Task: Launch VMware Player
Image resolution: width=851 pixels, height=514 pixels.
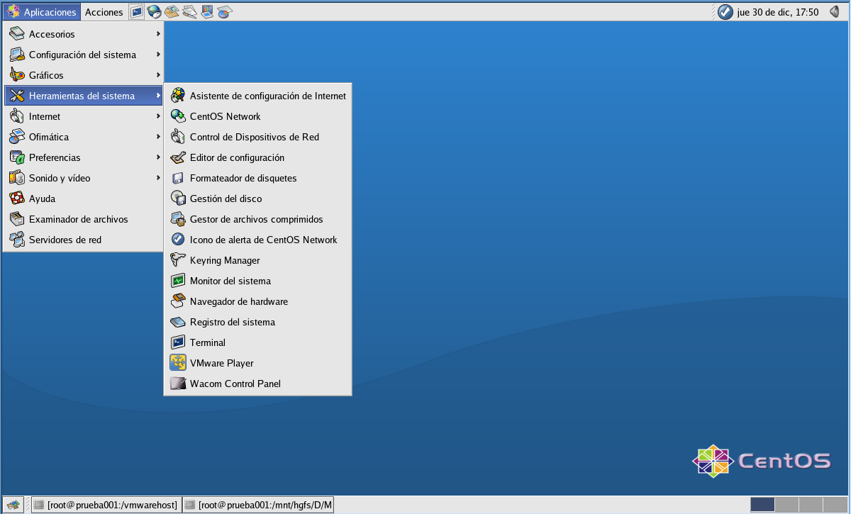Action: [x=258, y=363]
